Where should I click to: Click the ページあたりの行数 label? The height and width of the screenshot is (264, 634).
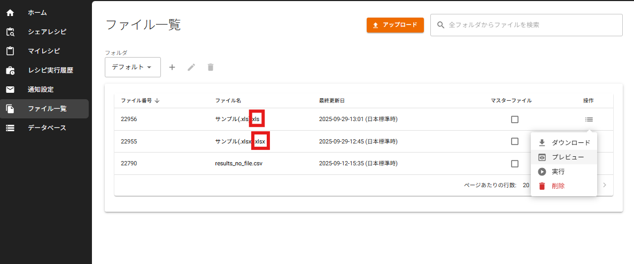pos(490,185)
